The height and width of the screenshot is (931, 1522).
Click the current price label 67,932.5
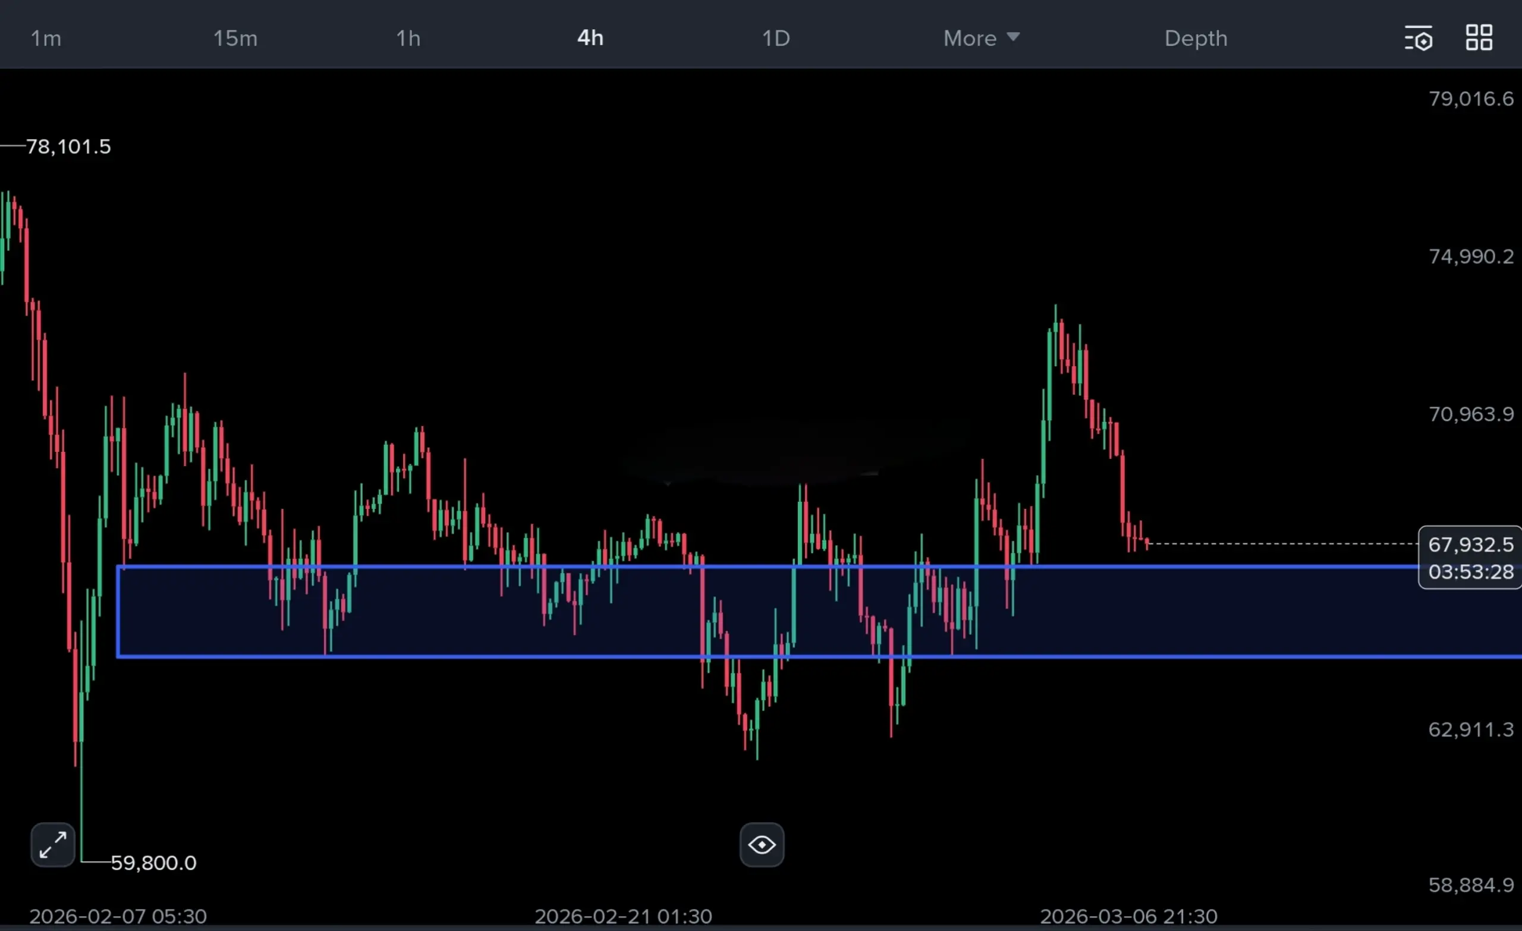tap(1471, 544)
